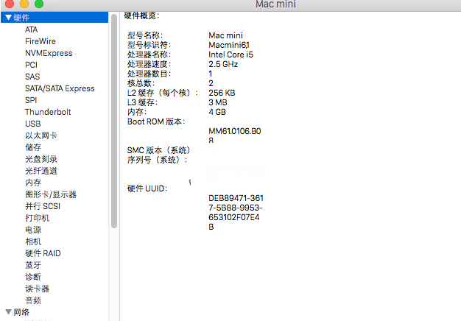Select 蓝牙 Bluetooth in the sidebar
This screenshot has width=461, height=321.
33,265
